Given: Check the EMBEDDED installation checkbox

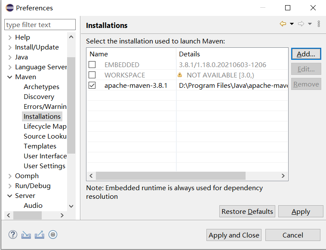Looking at the screenshot, I should click(92, 65).
